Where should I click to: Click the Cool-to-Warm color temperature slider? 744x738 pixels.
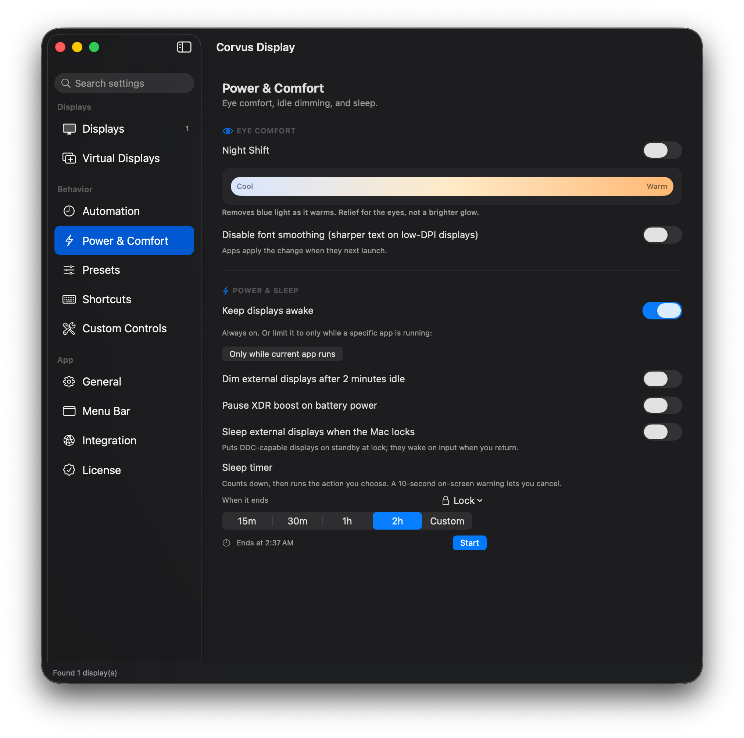(x=452, y=186)
